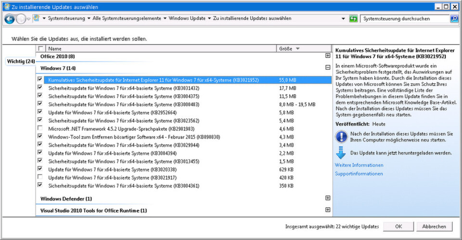Expand the Office 2010 (8) group
This screenshot has height=240, width=462.
pos(328,56)
